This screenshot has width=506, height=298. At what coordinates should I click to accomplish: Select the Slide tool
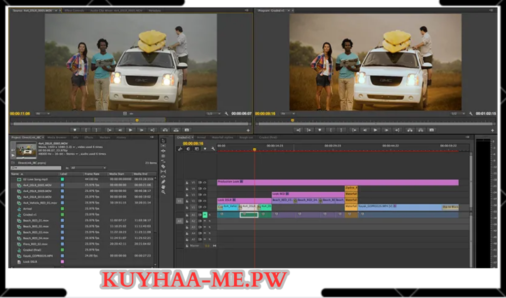[163, 176]
